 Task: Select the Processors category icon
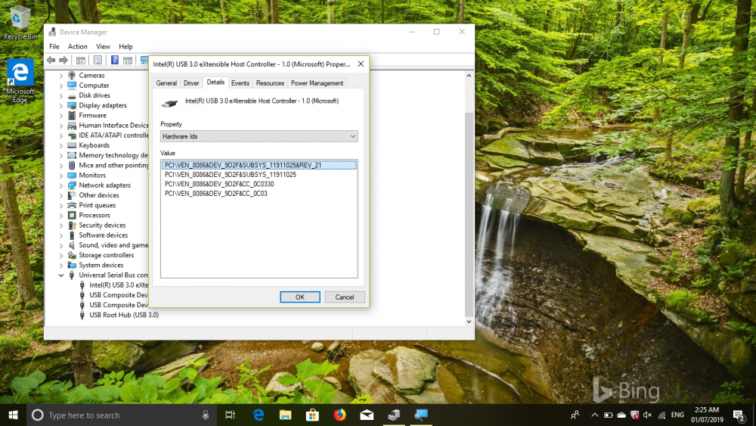(72, 215)
